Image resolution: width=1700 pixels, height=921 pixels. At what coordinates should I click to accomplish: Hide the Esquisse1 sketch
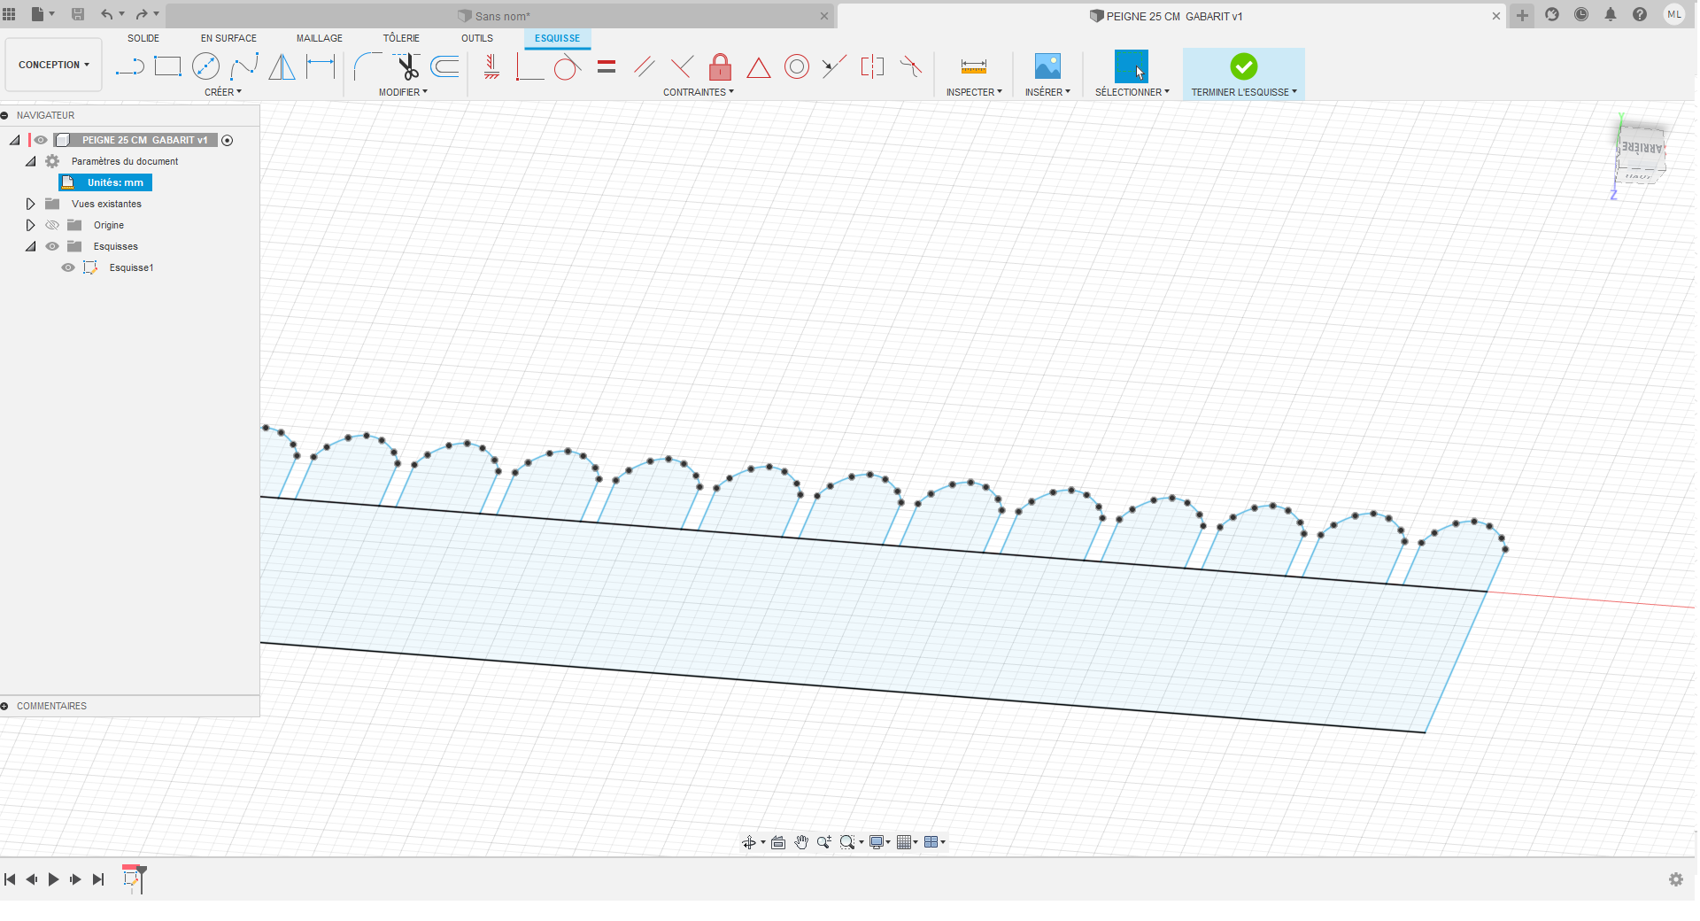pyautogui.click(x=67, y=267)
